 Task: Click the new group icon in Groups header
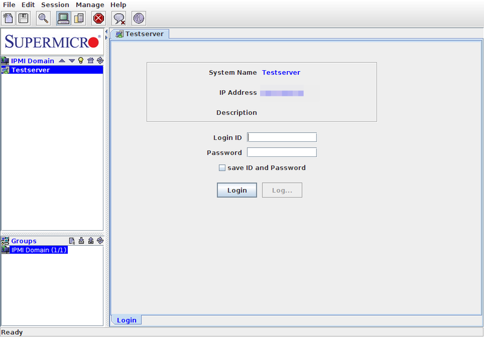coord(71,240)
